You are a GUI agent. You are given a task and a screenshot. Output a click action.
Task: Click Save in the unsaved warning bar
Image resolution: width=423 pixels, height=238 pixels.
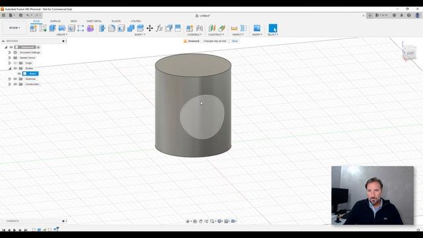tap(235, 41)
